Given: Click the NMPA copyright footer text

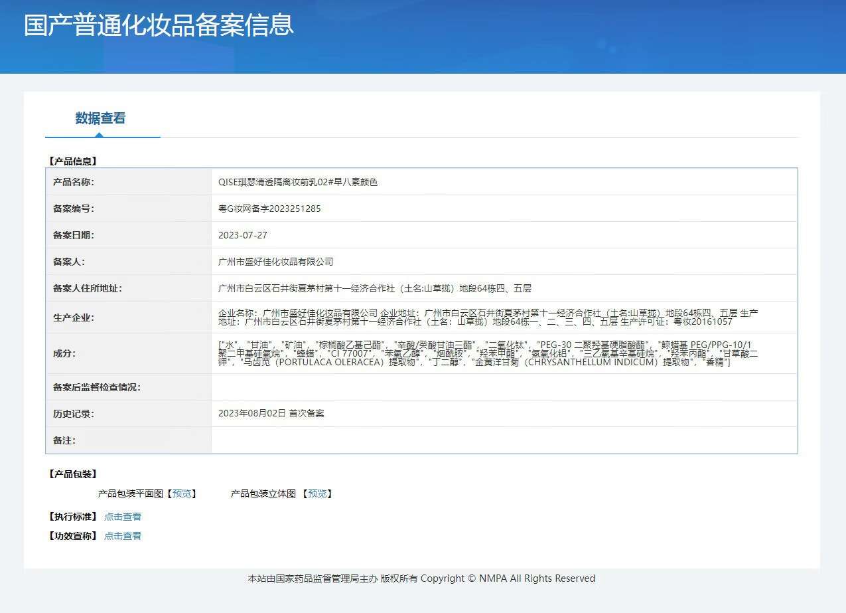Looking at the screenshot, I should click(421, 578).
